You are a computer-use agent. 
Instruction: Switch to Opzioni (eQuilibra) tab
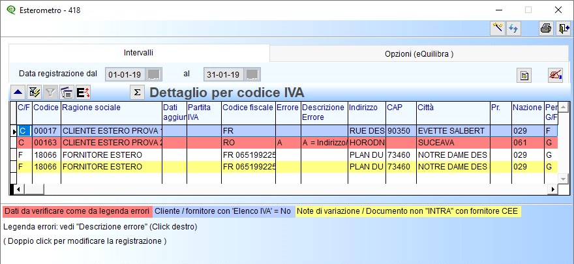point(419,53)
